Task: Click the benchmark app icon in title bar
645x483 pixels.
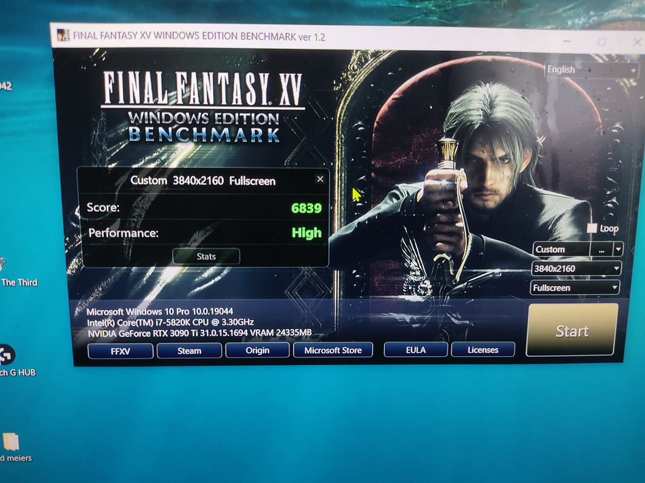Action: point(63,35)
